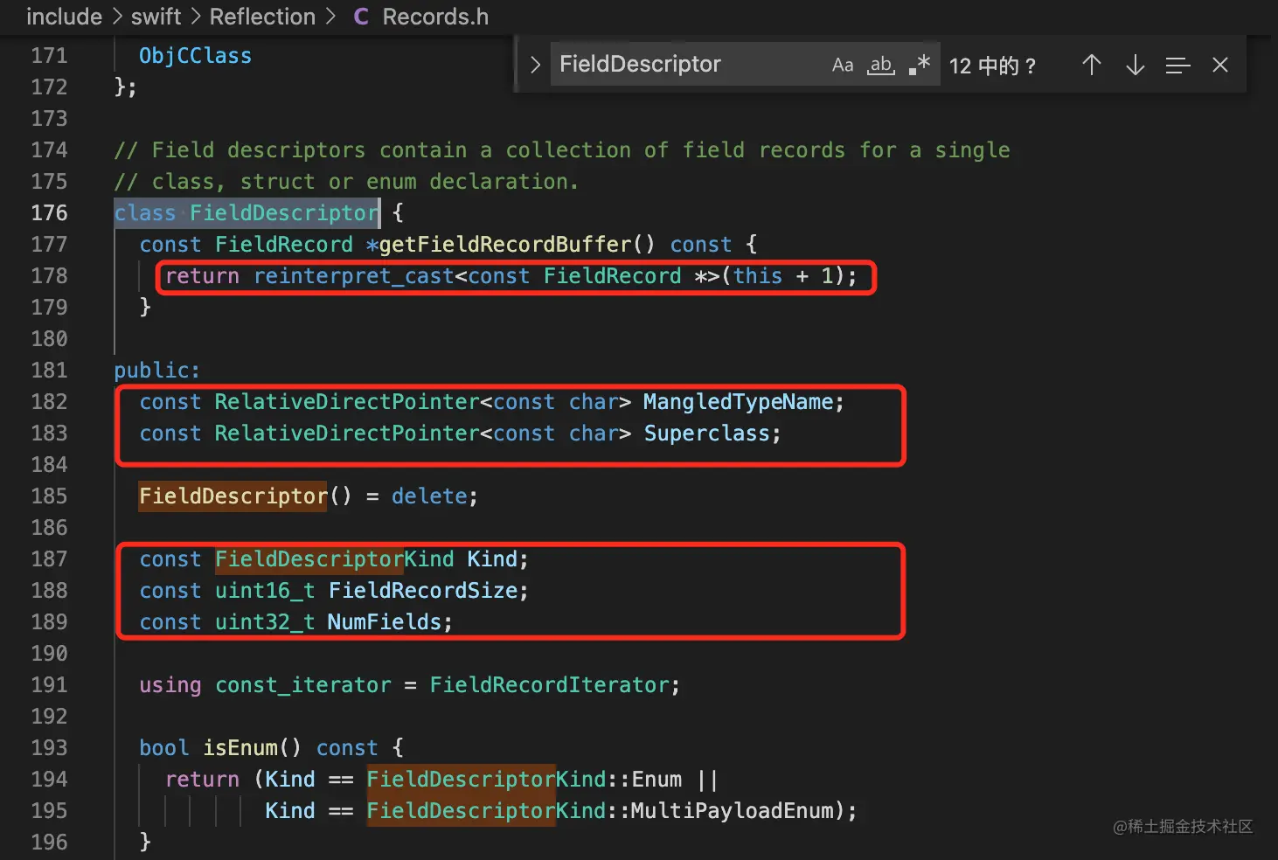
Task: Click the public: access specifier
Action: pyautogui.click(x=157, y=371)
